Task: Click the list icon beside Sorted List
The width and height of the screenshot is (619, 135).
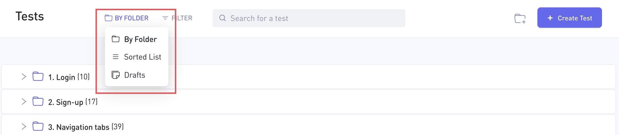Action: click(x=116, y=57)
